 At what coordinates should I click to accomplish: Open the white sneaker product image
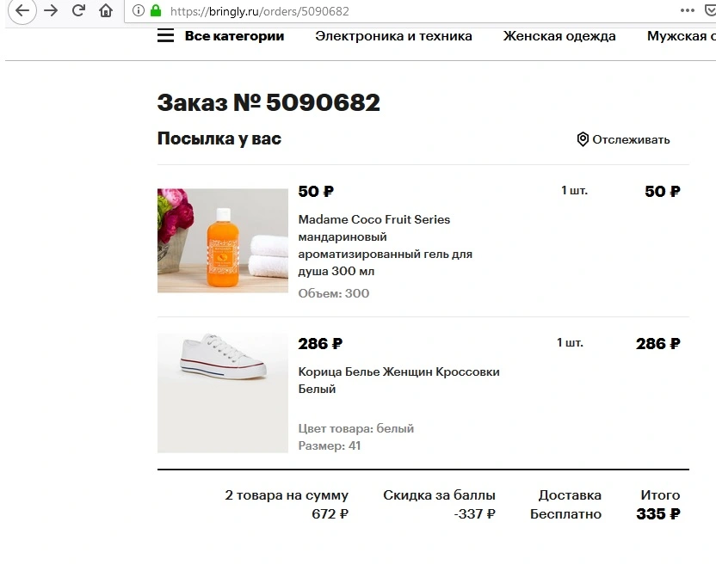point(223,393)
